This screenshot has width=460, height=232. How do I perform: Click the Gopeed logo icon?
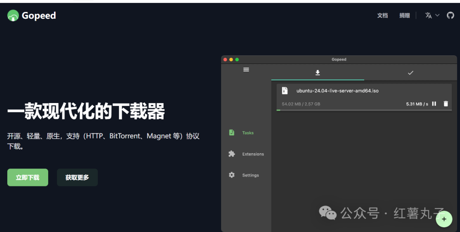point(13,16)
